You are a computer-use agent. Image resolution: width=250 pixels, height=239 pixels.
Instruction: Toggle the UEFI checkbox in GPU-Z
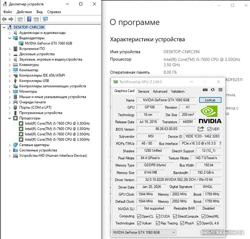tap(209, 129)
